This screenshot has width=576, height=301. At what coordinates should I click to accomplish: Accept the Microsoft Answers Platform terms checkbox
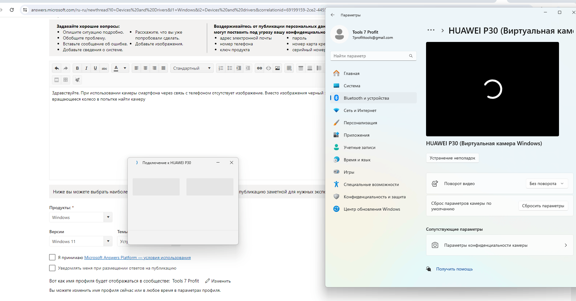52,257
